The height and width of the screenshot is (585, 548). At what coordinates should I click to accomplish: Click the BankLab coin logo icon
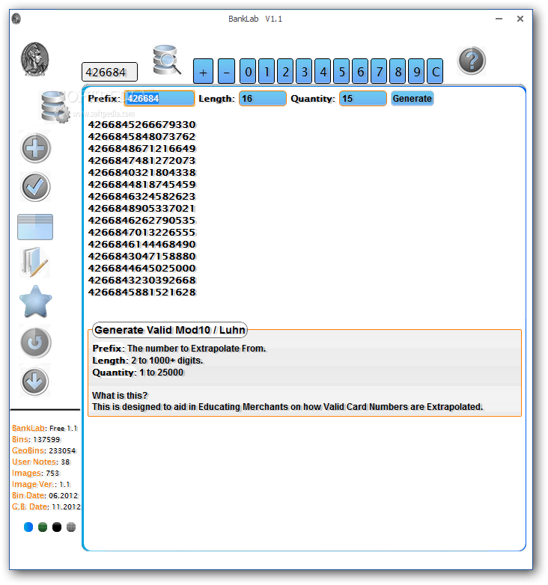click(x=34, y=59)
